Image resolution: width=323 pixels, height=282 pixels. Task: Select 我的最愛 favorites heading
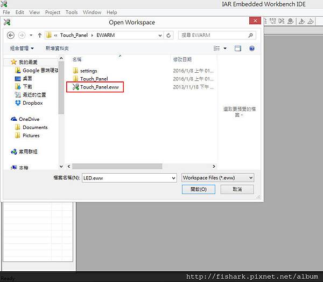point(24,62)
